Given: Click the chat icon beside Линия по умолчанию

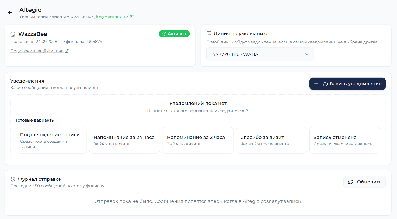Looking at the screenshot, I should [x=209, y=34].
